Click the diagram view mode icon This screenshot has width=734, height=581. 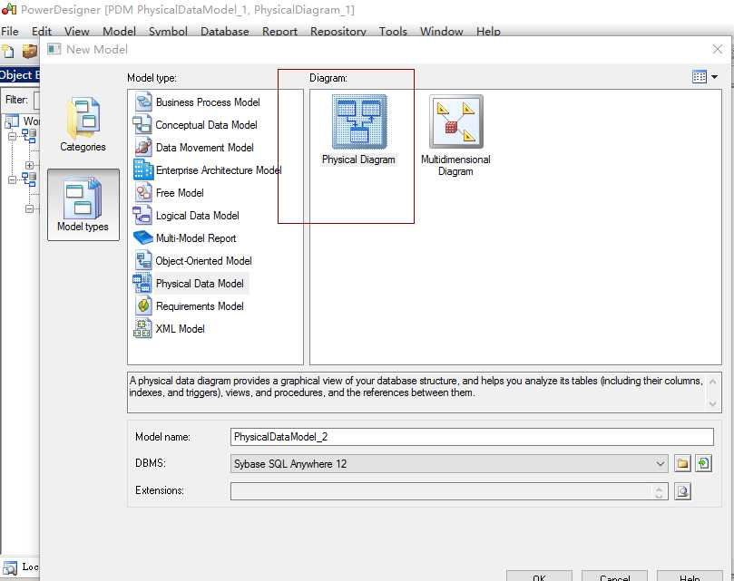pos(700,77)
